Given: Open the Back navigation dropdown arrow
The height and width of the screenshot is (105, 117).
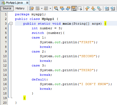Looking at the screenshot, I should tap(42, 9).
